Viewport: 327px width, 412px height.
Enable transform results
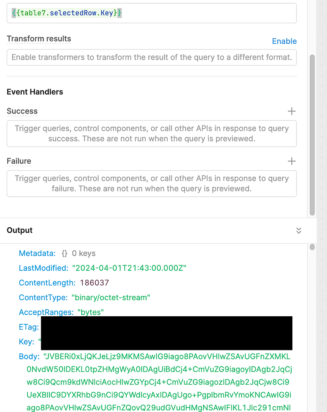pyautogui.click(x=284, y=41)
